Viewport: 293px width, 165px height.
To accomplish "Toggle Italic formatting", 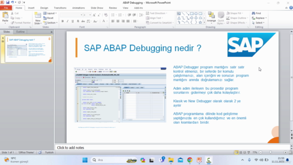I will point(67,22).
